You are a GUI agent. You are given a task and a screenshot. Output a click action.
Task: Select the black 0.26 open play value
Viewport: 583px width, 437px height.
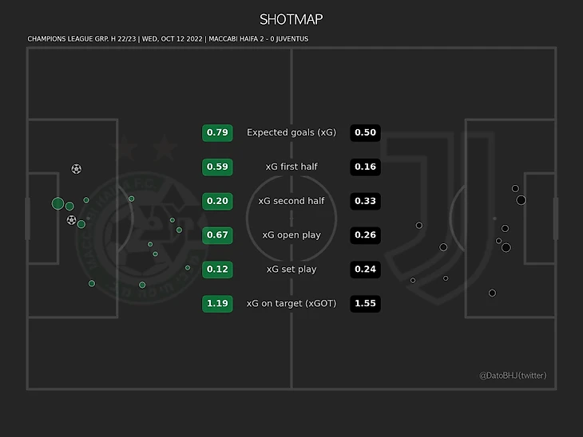coord(365,235)
